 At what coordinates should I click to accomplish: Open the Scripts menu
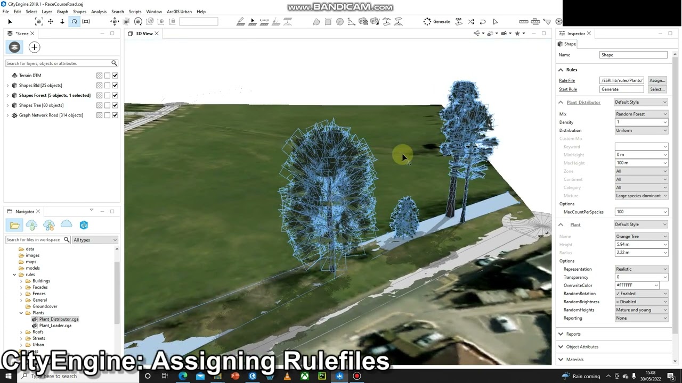[x=135, y=11]
